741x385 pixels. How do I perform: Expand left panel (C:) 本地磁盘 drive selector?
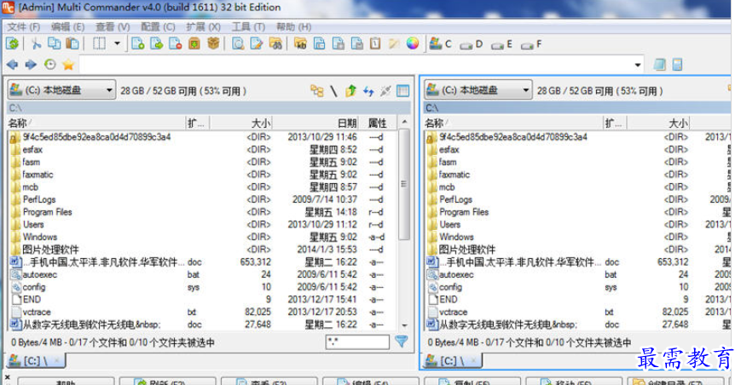pos(61,89)
